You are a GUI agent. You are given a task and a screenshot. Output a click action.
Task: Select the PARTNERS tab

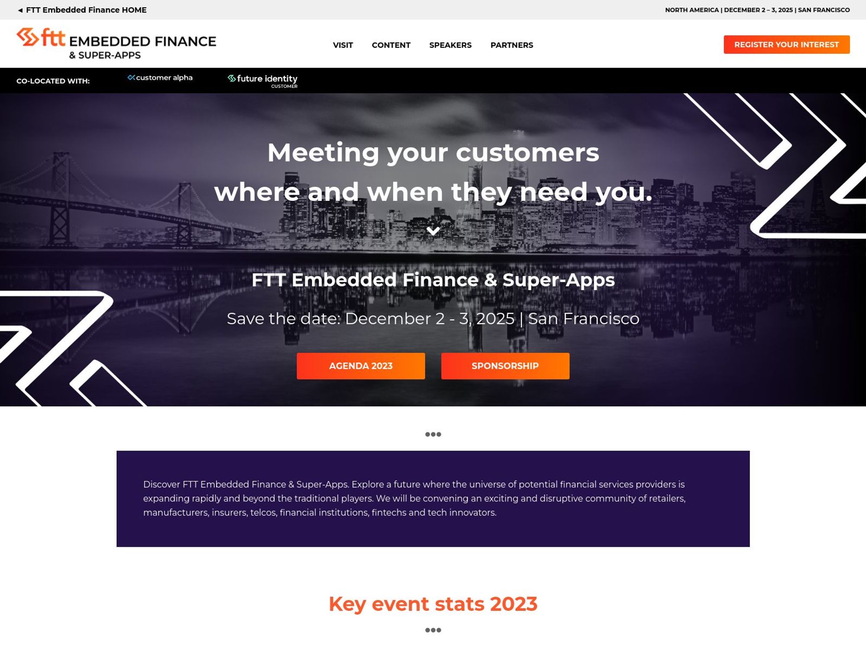(511, 44)
